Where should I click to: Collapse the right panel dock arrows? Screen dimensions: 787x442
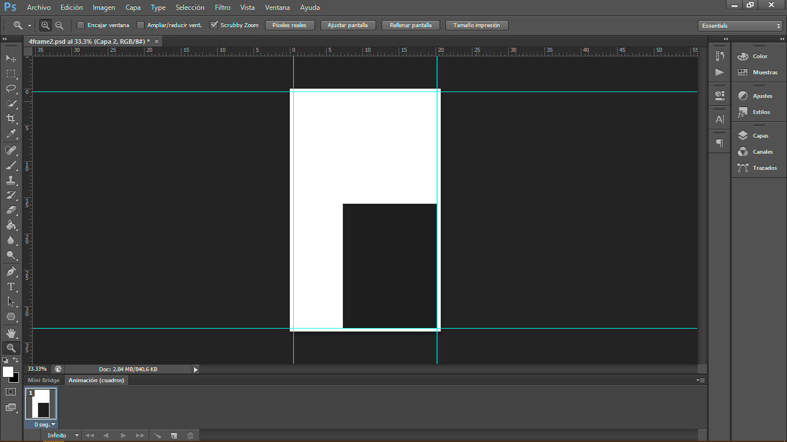coord(781,39)
